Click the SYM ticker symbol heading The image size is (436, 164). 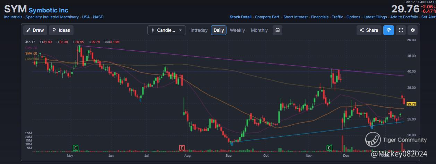(15, 9)
